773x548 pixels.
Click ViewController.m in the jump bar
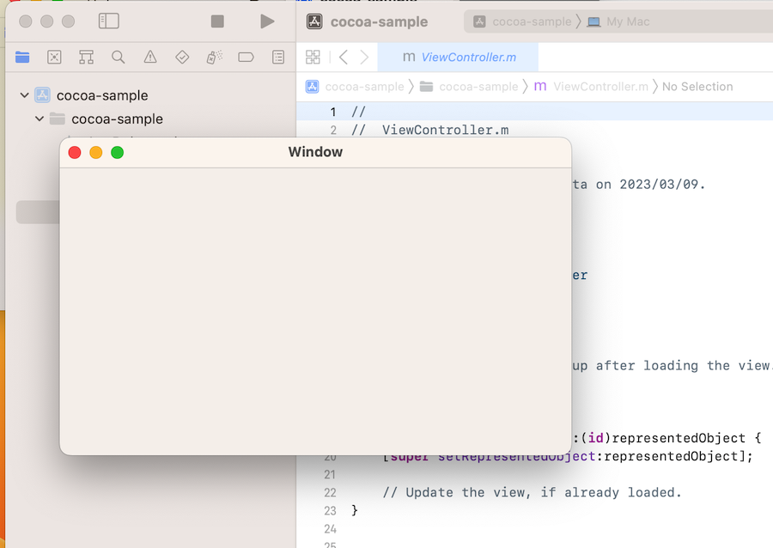click(600, 87)
